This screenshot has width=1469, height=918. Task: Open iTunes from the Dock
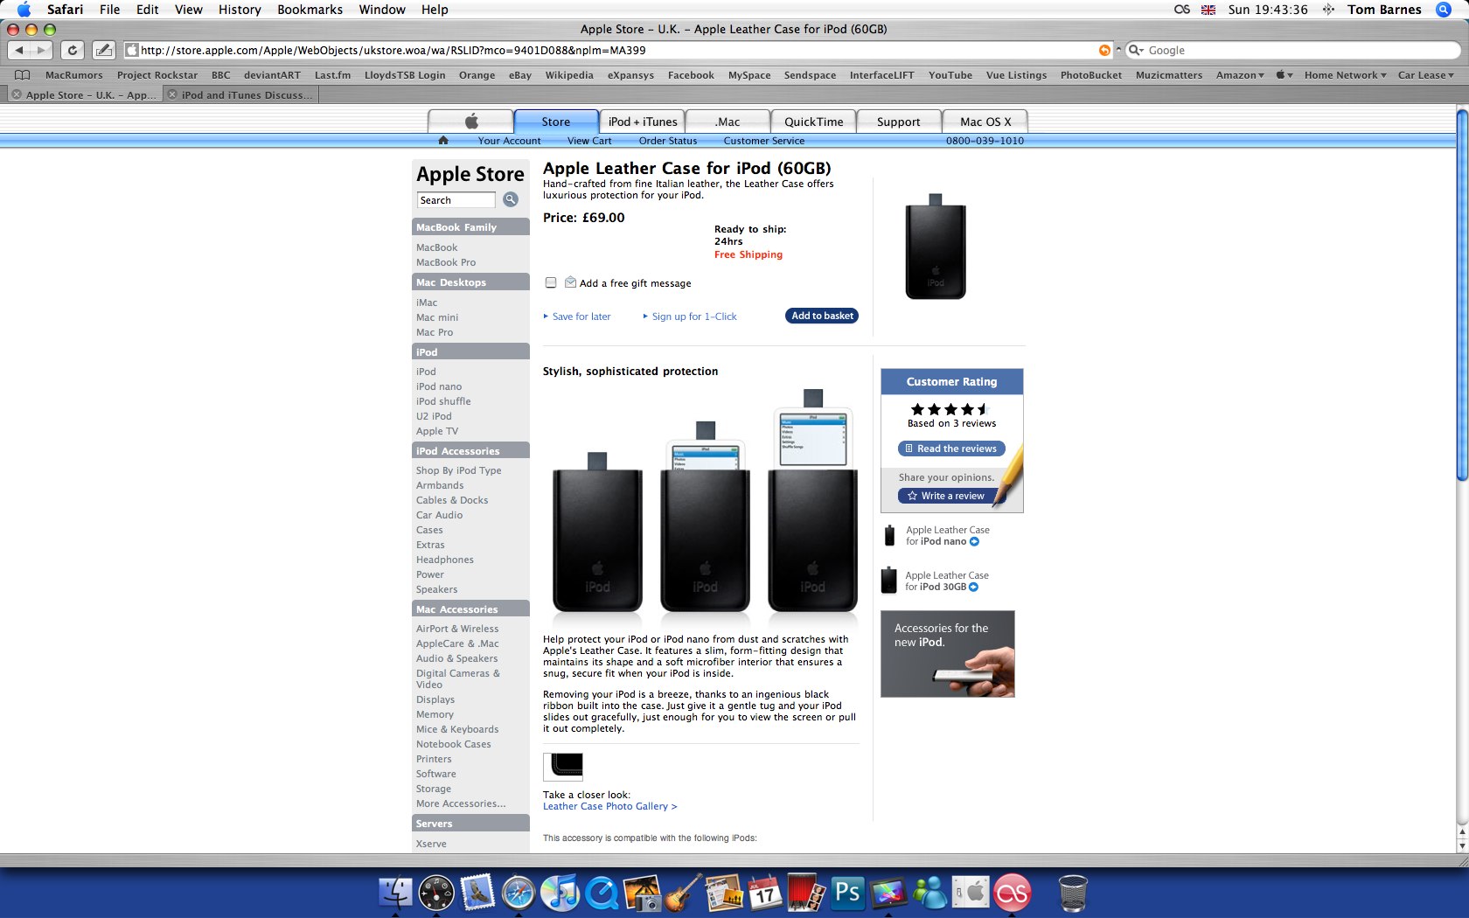tap(560, 892)
